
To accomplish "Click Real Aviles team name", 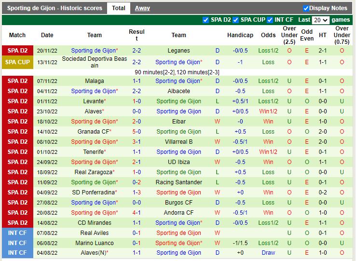I will pos(95,233).
